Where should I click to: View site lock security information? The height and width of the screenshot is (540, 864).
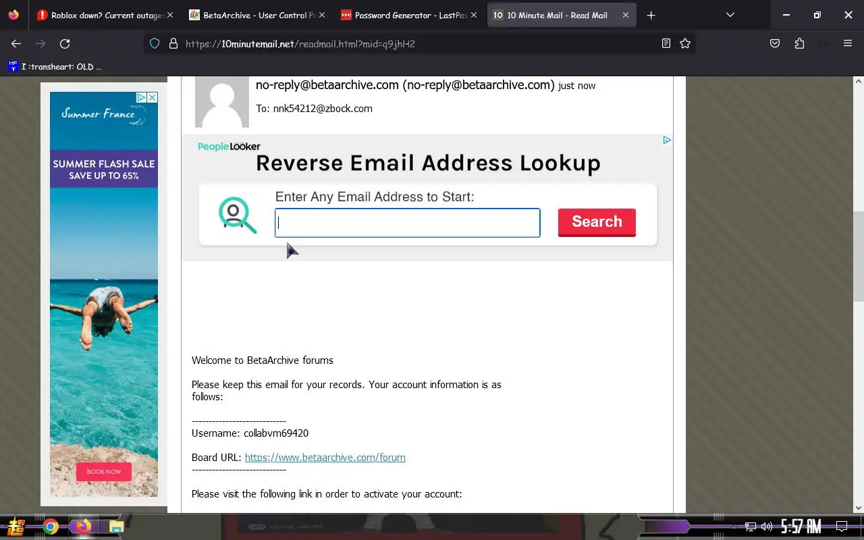pos(173,43)
